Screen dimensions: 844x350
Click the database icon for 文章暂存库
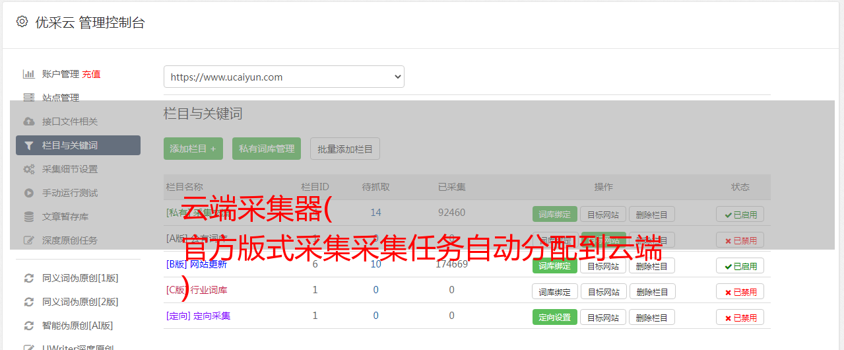(x=28, y=217)
